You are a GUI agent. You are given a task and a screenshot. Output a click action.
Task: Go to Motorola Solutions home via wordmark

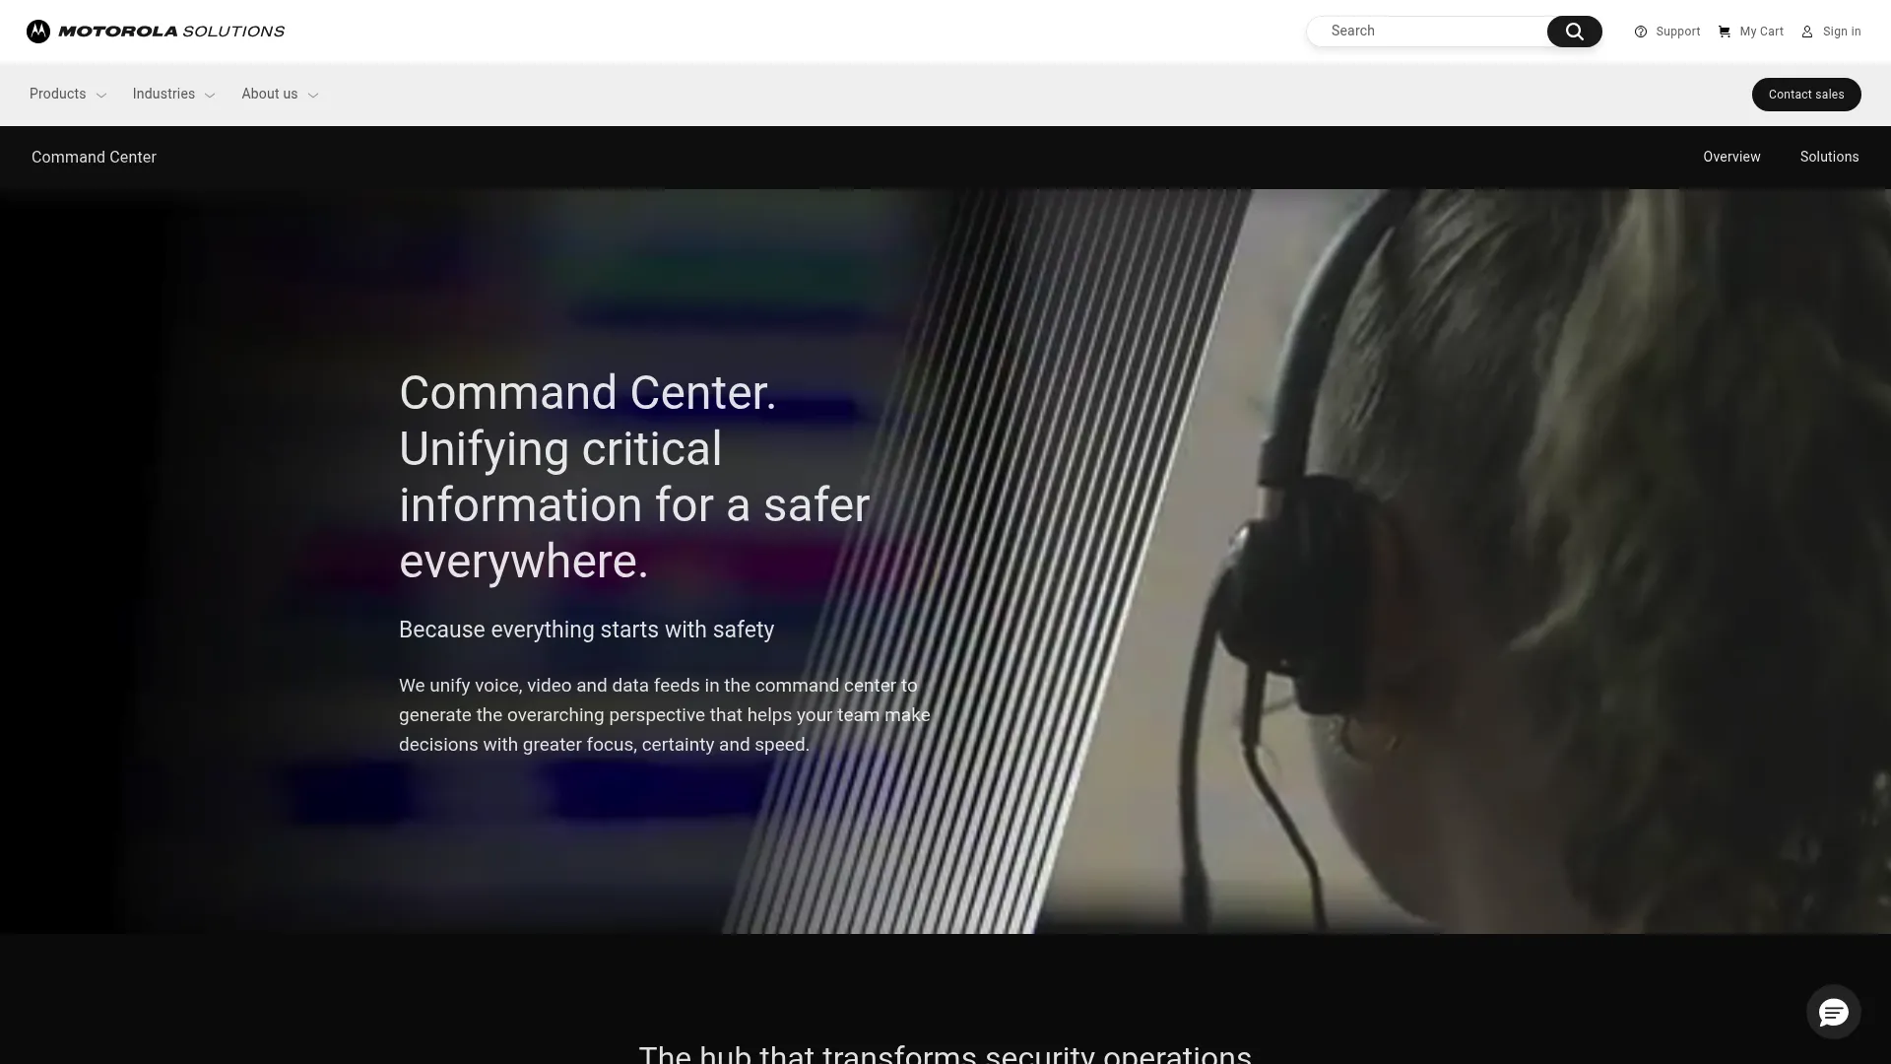[x=171, y=32]
